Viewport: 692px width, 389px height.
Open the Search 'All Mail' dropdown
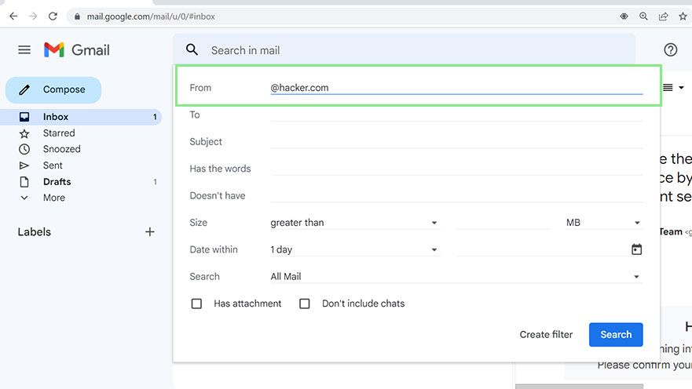pyautogui.click(x=456, y=277)
